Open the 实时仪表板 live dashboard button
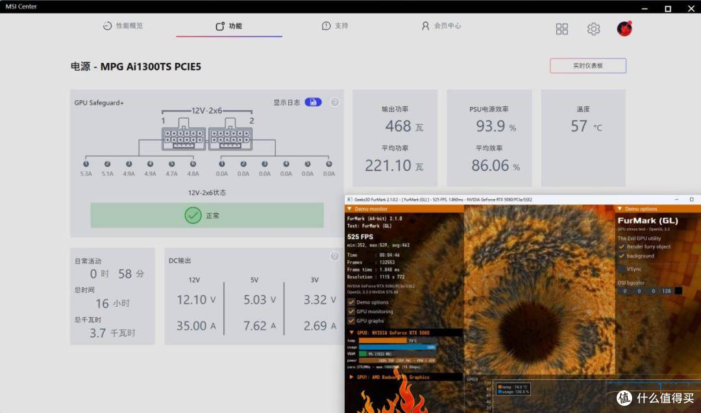The image size is (701, 413). pyautogui.click(x=588, y=65)
